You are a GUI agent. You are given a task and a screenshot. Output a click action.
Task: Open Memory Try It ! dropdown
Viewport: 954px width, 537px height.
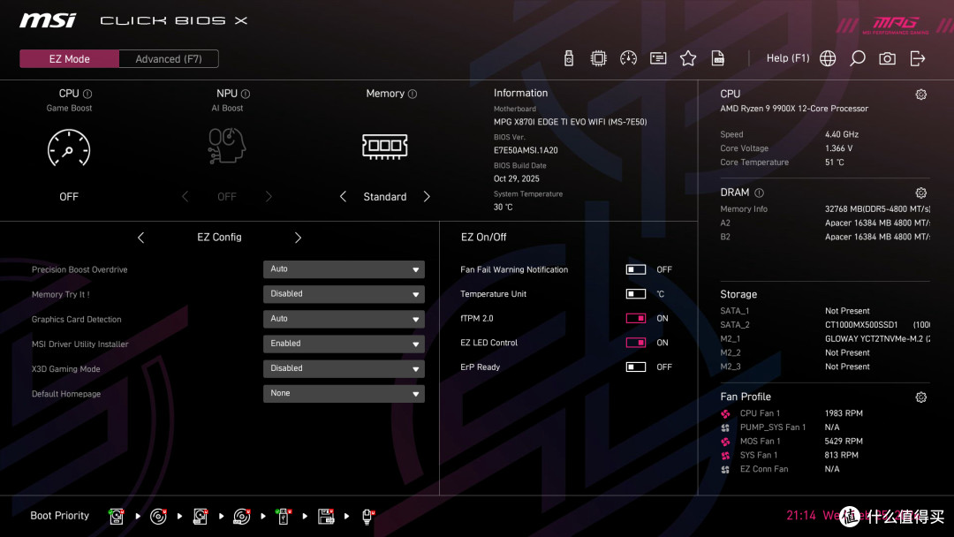point(344,294)
